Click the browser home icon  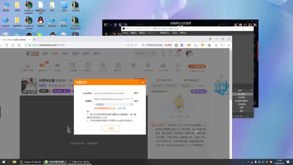coord(13,45)
